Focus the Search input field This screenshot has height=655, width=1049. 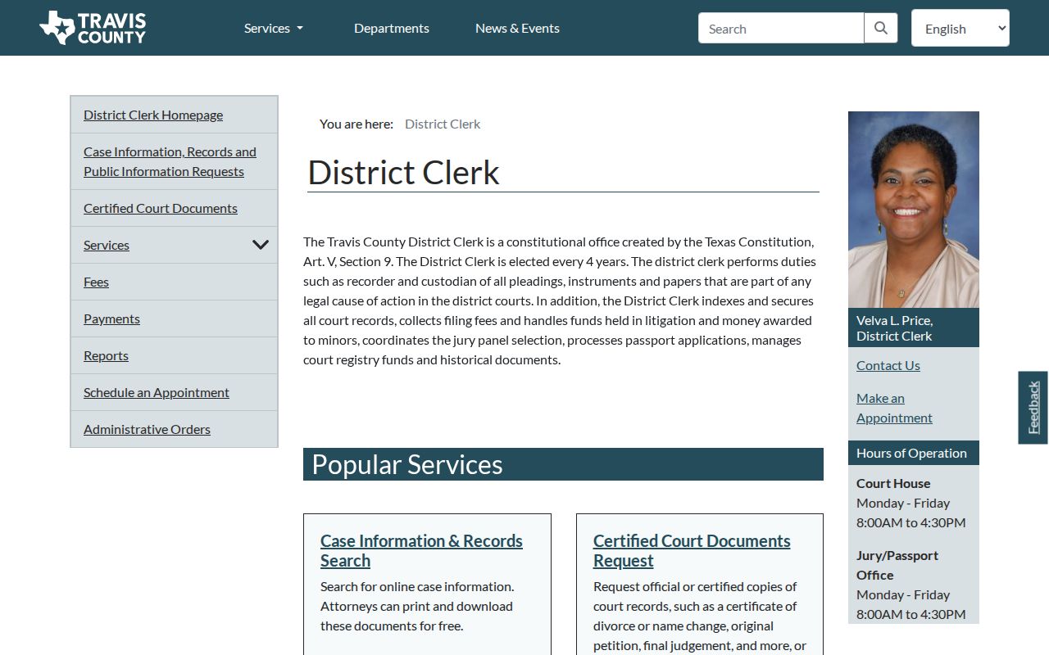click(781, 28)
